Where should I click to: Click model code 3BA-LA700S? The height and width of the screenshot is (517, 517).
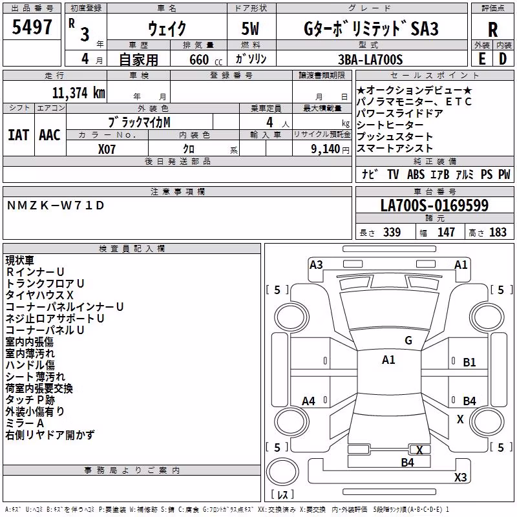tap(370, 59)
